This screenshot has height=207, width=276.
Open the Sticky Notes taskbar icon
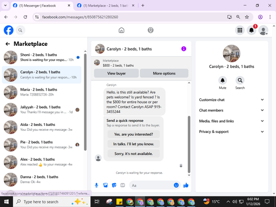click(x=119, y=202)
